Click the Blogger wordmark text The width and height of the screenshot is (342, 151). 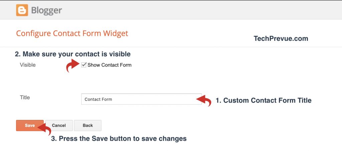[46, 10]
